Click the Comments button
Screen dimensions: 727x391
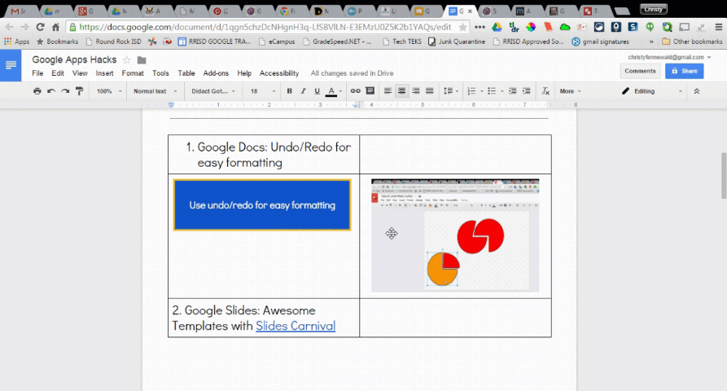click(640, 71)
